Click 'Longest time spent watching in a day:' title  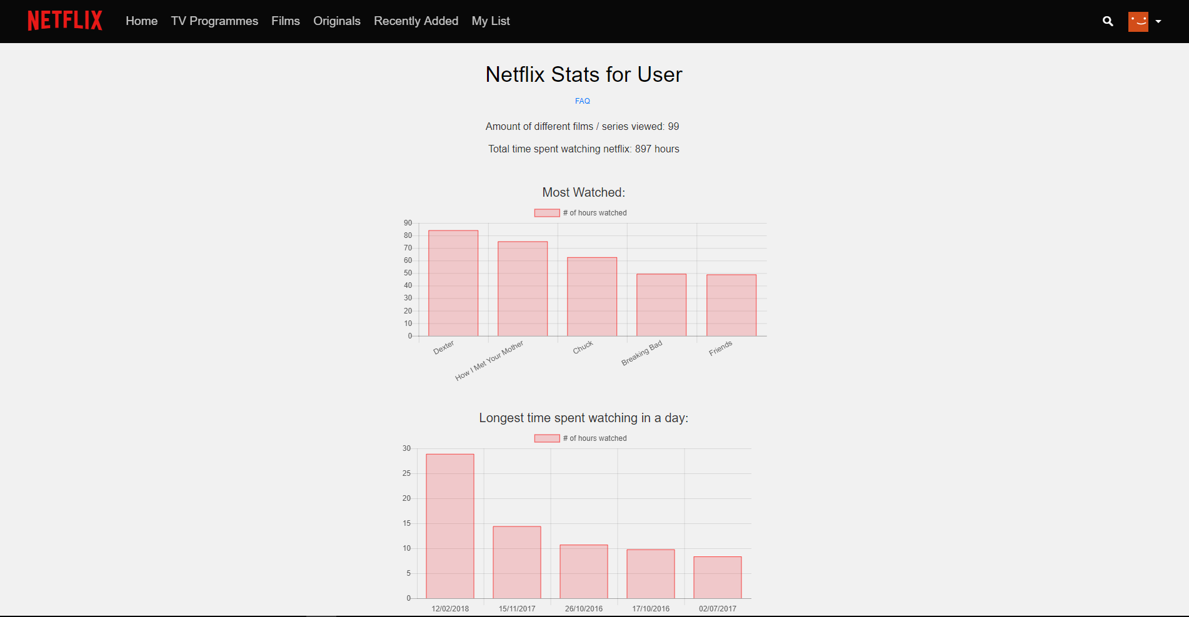click(584, 418)
